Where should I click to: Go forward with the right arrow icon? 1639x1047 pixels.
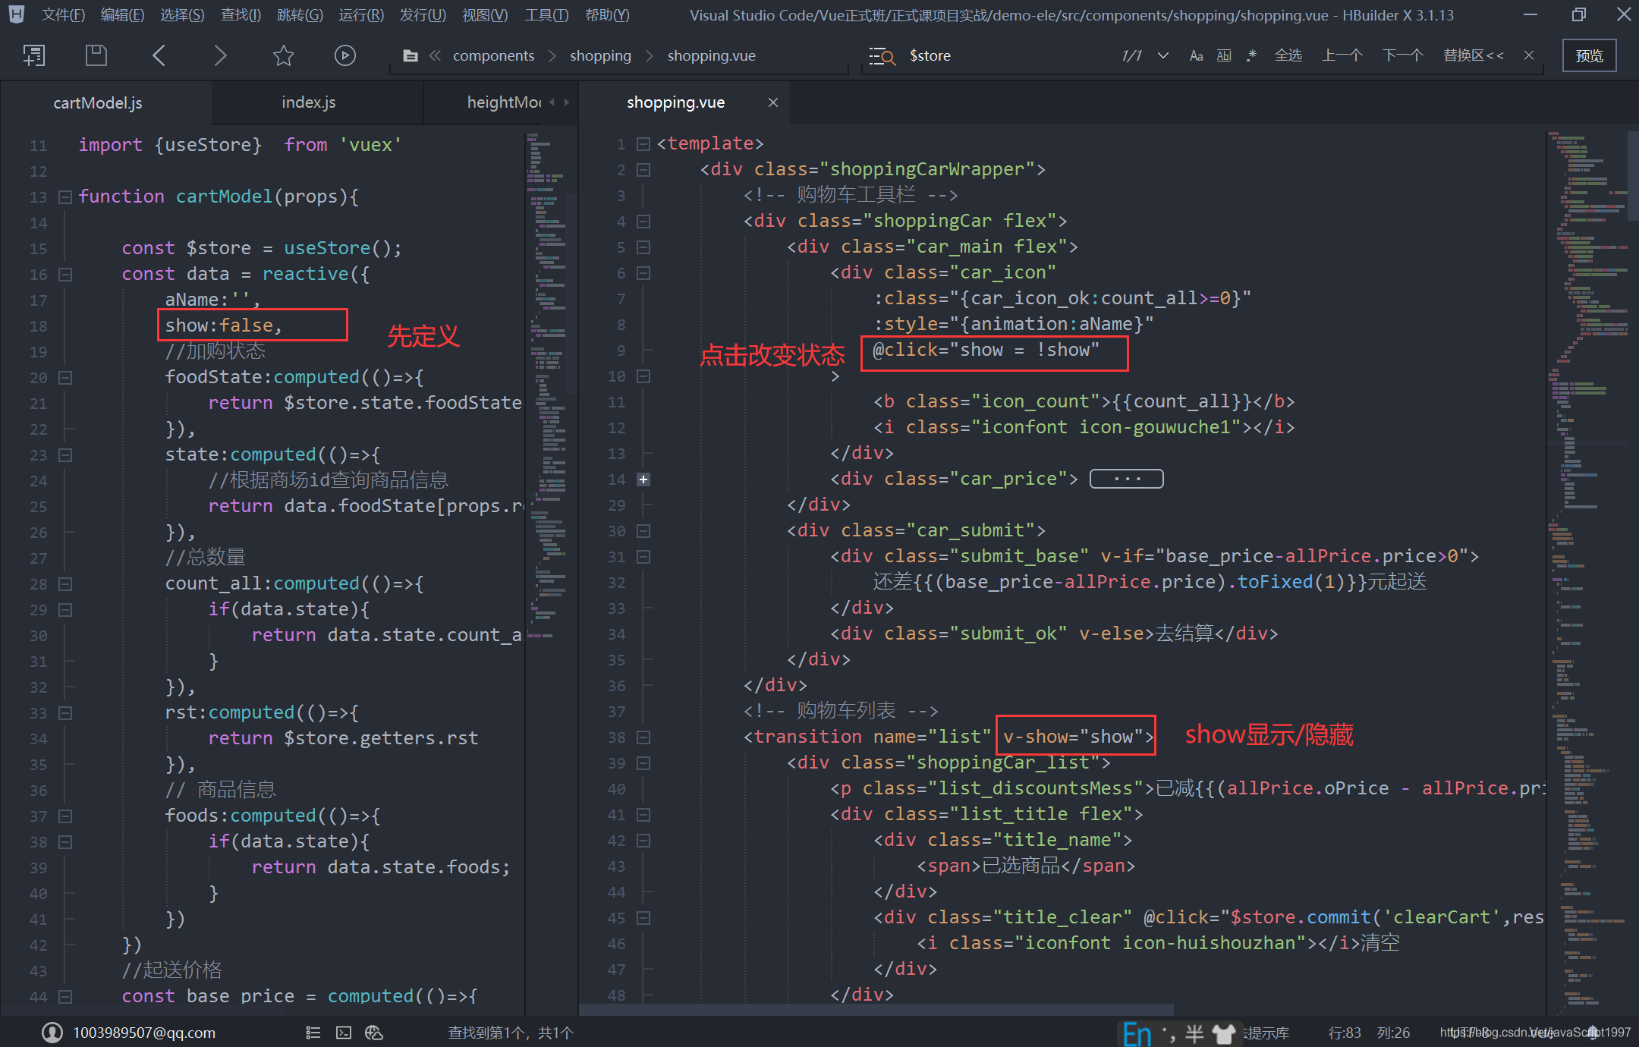[220, 55]
